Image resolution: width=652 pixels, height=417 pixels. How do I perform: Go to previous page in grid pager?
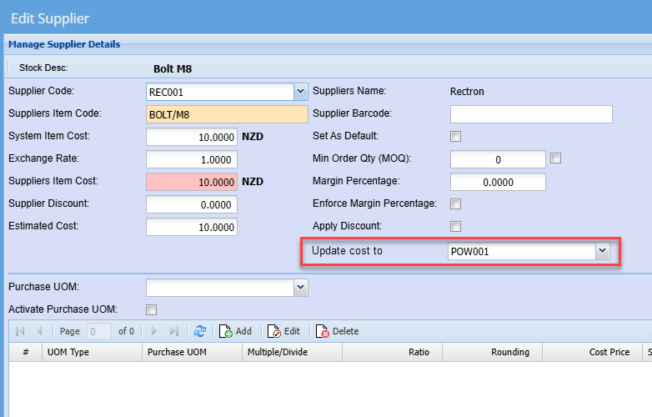[x=38, y=331]
